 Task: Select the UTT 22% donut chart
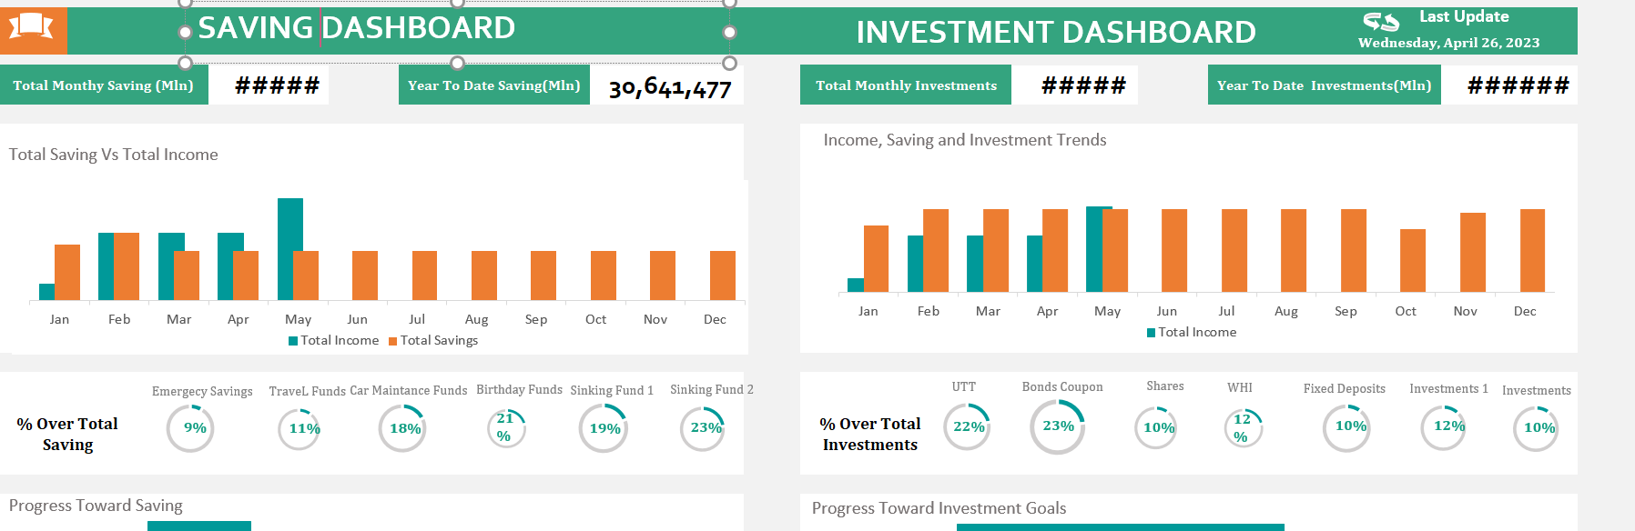967,426
